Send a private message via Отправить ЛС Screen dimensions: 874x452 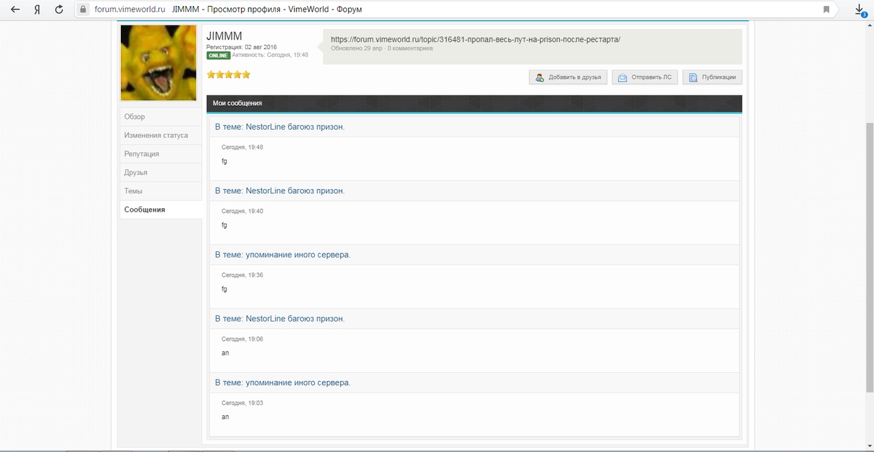tap(645, 77)
